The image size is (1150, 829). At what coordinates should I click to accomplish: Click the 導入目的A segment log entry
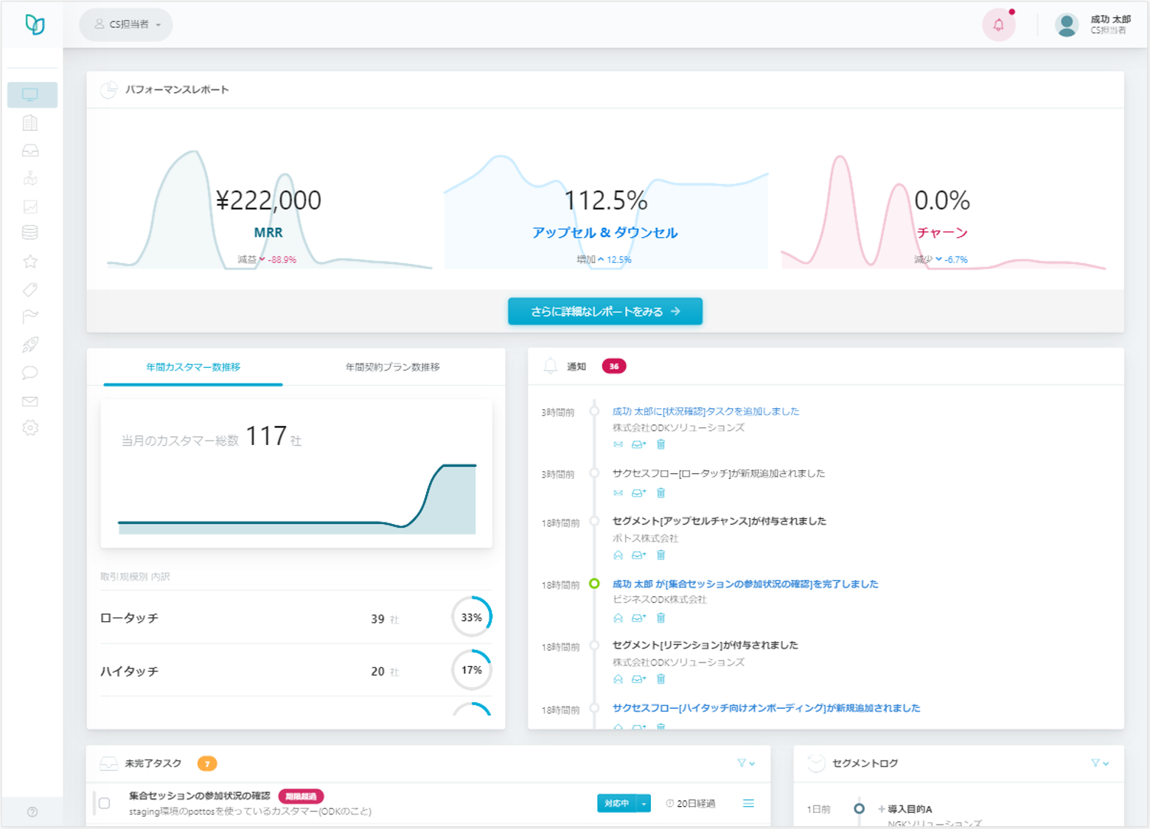[910, 809]
